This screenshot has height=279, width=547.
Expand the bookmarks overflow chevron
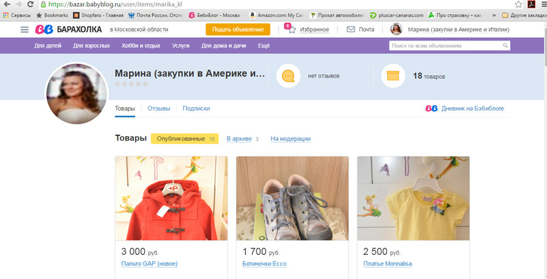[x=494, y=16]
